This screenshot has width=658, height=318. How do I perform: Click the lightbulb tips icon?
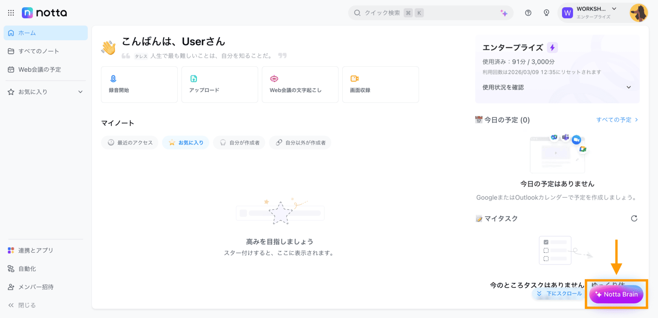point(547,13)
